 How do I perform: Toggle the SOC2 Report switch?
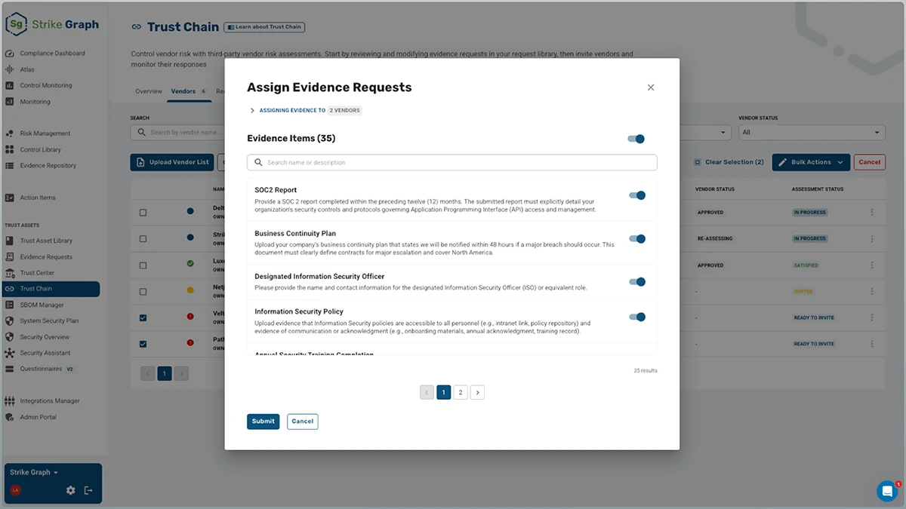637,195
